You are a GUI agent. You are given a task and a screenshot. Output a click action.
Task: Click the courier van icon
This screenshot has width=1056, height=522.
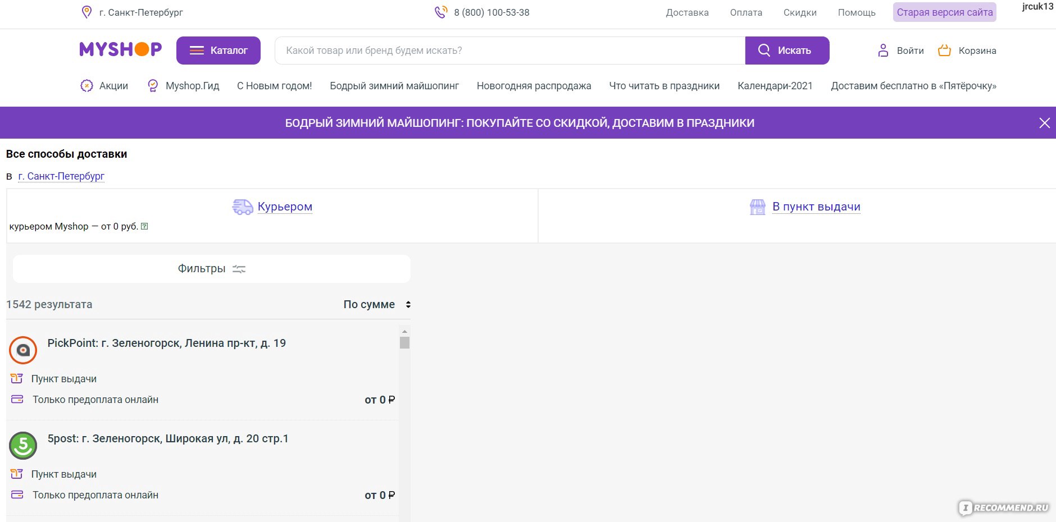coord(243,207)
